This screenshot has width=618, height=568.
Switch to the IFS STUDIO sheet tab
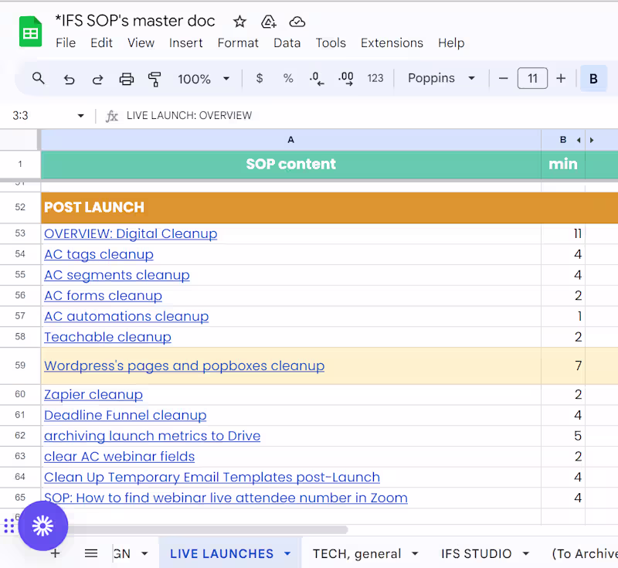[476, 554]
